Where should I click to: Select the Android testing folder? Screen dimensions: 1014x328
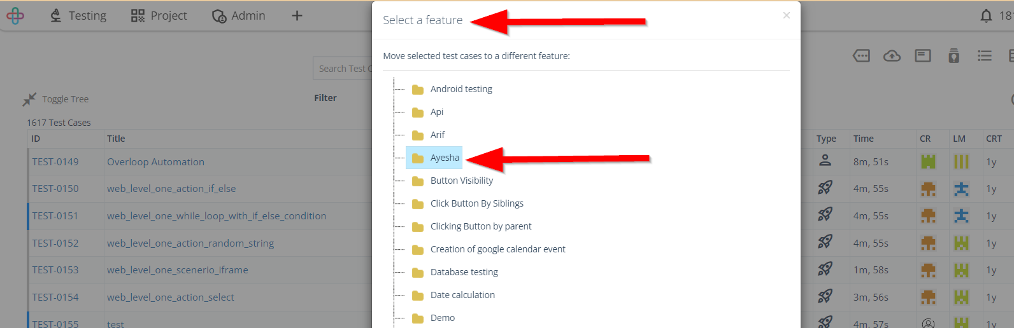tap(461, 89)
